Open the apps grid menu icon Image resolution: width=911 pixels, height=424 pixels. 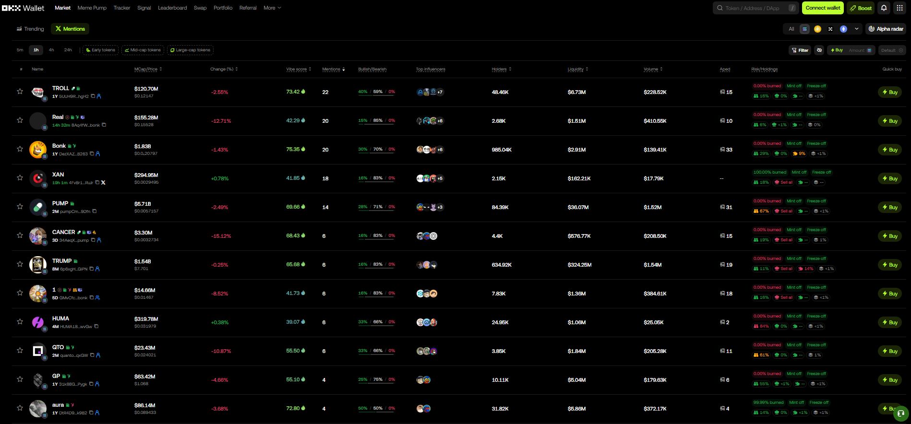coord(899,8)
